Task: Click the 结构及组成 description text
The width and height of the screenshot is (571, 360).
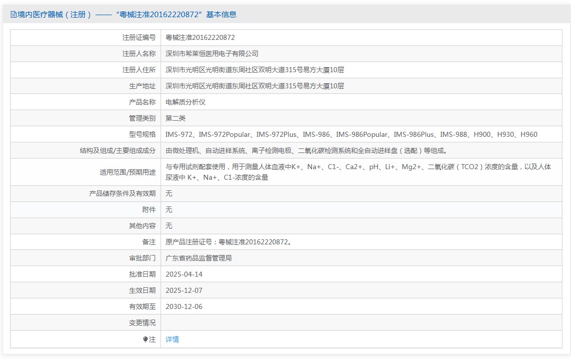Action: [306, 150]
